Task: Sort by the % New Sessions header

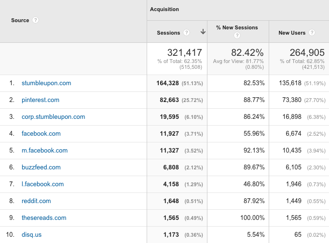Action: click(237, 27)
